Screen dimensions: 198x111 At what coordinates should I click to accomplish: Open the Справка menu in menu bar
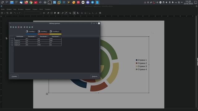[48, 9]
